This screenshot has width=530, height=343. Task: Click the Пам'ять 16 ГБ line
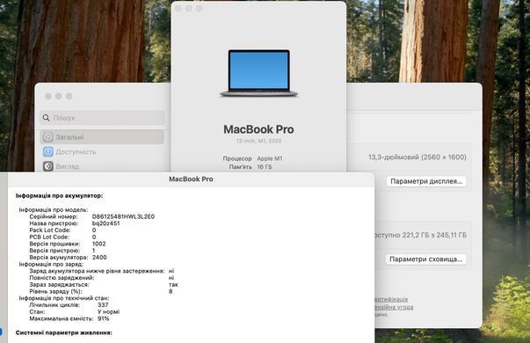(250, 167)
